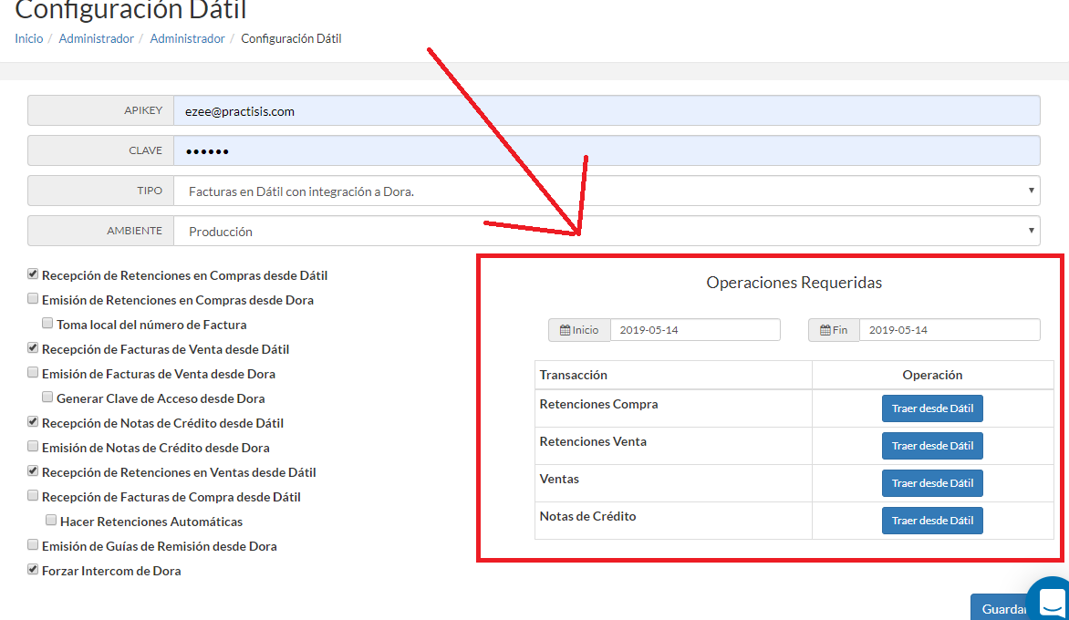1069x620 pixels.
Task: Check Hacer Retenciones Automáticas option
Action: 51,521
